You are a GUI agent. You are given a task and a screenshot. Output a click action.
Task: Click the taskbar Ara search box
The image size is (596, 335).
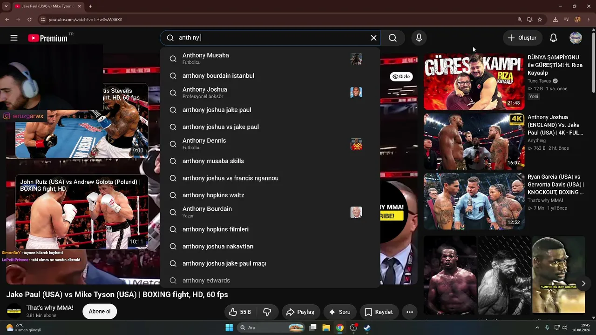[272, 328]
